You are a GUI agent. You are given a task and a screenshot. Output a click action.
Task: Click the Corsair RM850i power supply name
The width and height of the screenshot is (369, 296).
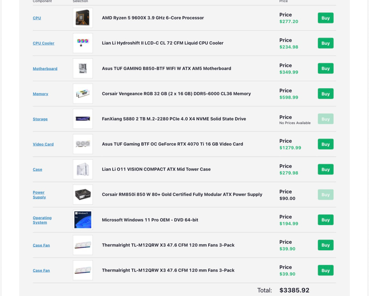[x=182, y=194]
